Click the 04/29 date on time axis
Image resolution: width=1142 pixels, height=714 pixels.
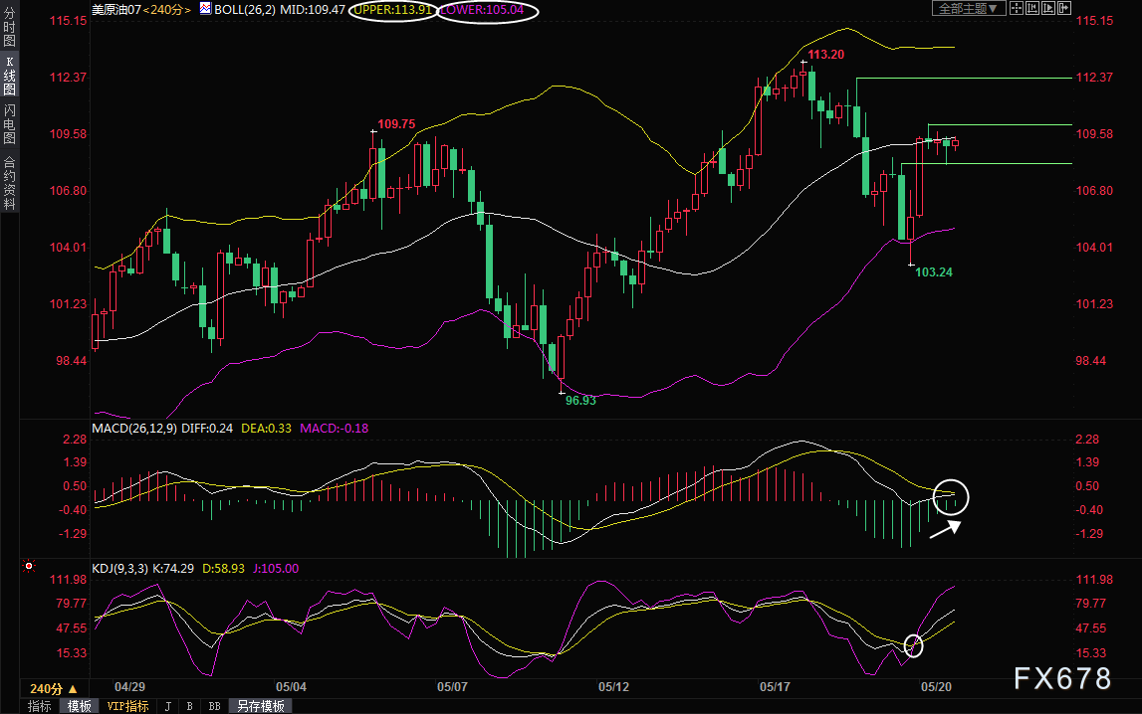129,687
